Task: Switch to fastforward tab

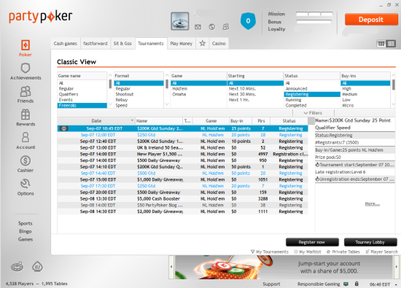Action: click(x=96, y=44)
